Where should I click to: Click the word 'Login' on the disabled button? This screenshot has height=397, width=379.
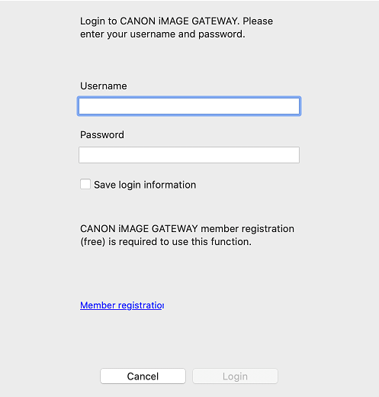tap(235, 376)
